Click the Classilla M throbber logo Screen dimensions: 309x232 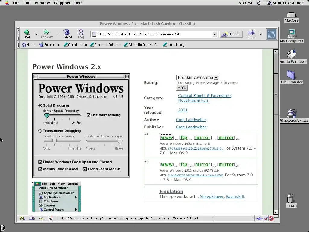[271, 34]
